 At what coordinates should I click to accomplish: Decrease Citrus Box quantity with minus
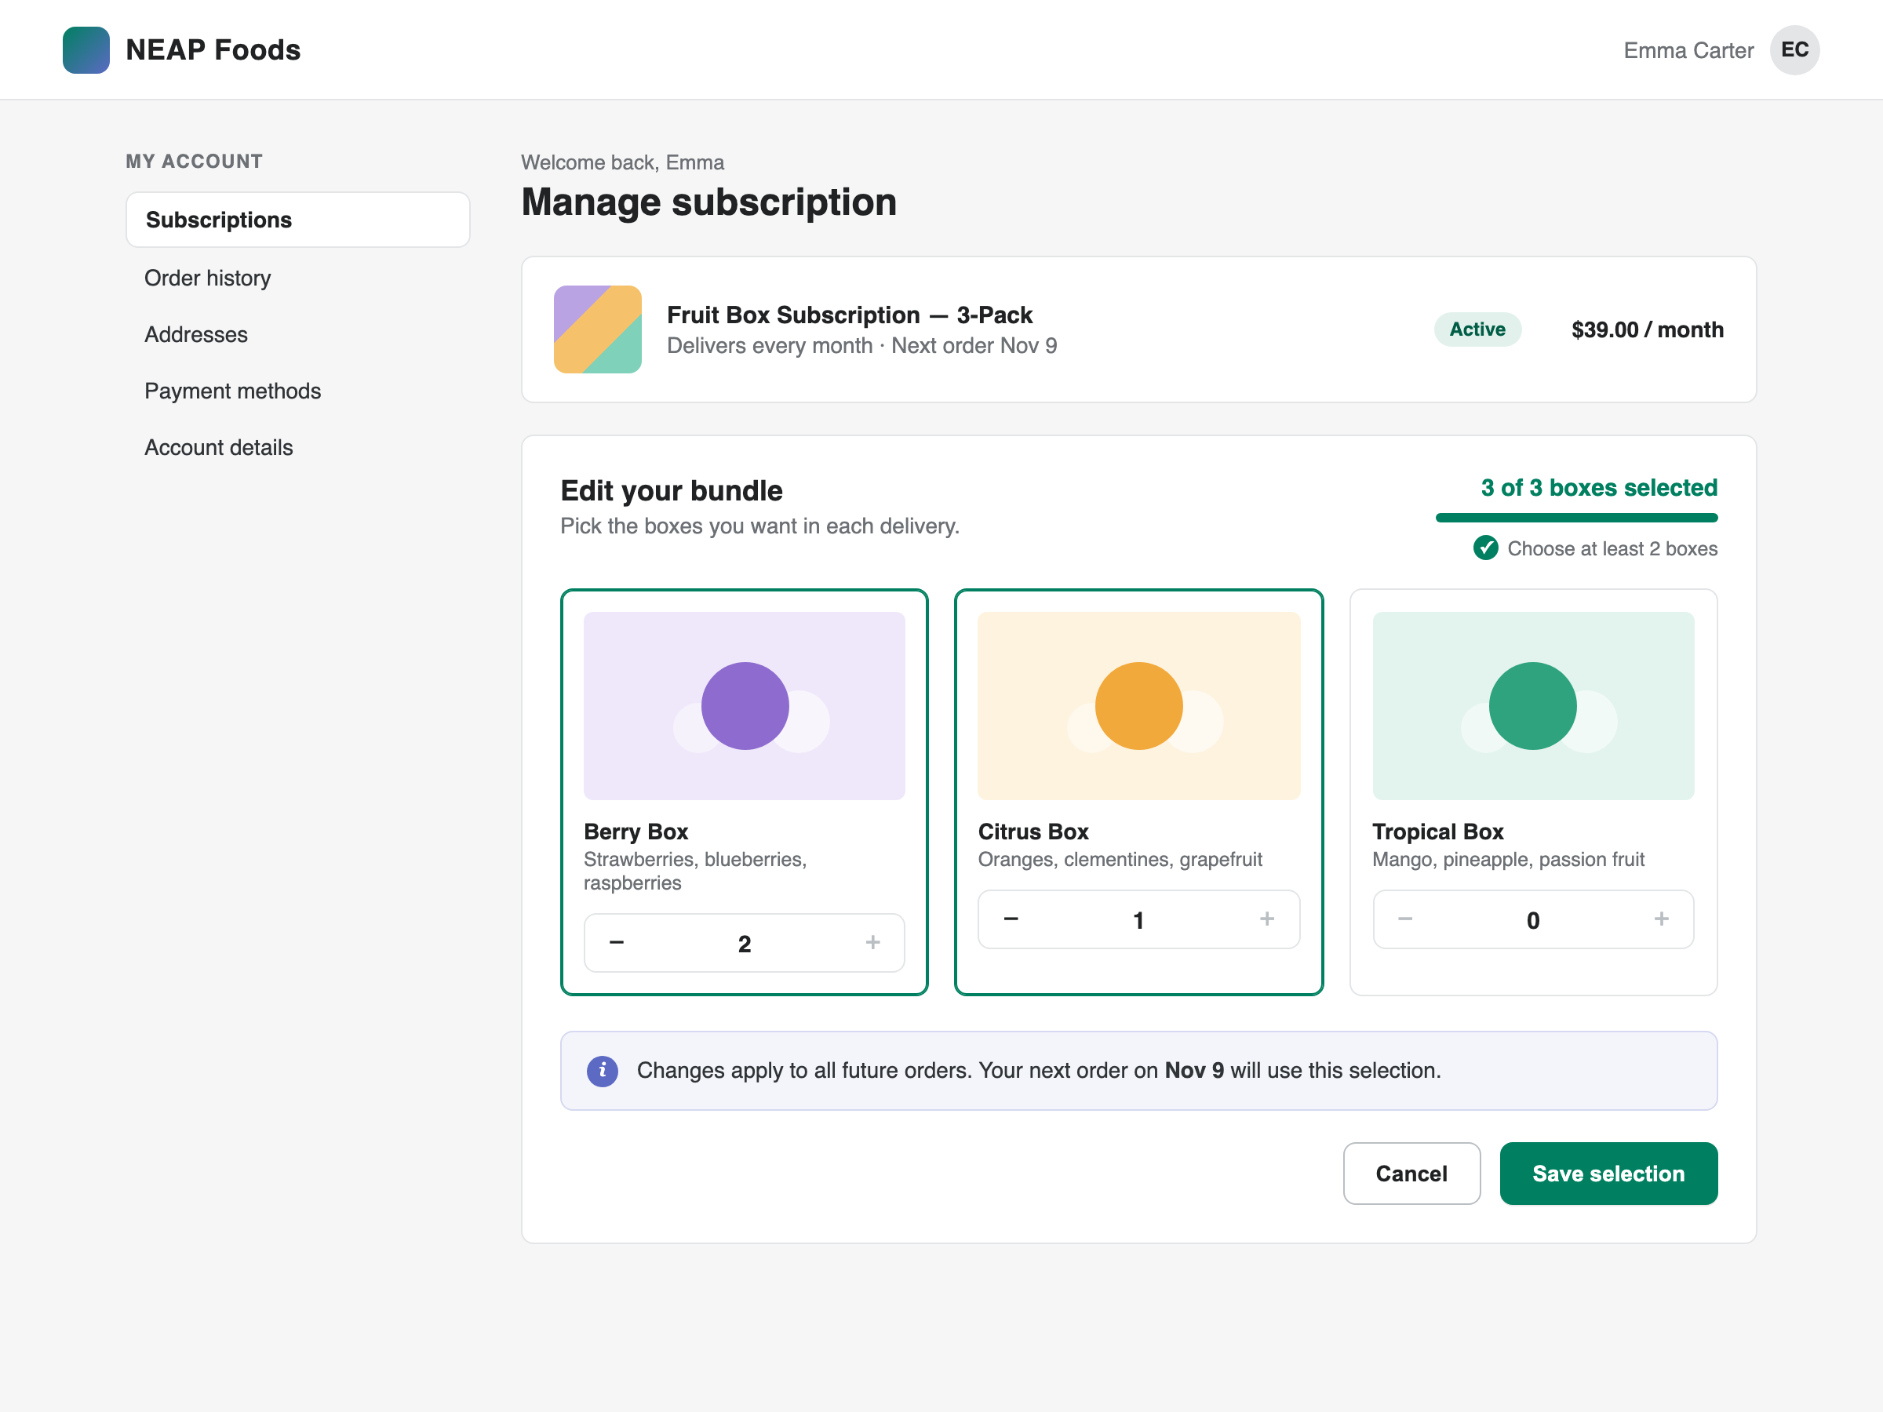click(1011, 919)
